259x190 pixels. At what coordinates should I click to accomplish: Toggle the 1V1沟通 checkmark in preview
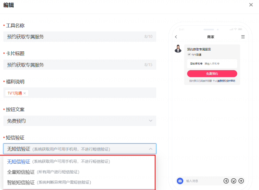tap(189, 54)
